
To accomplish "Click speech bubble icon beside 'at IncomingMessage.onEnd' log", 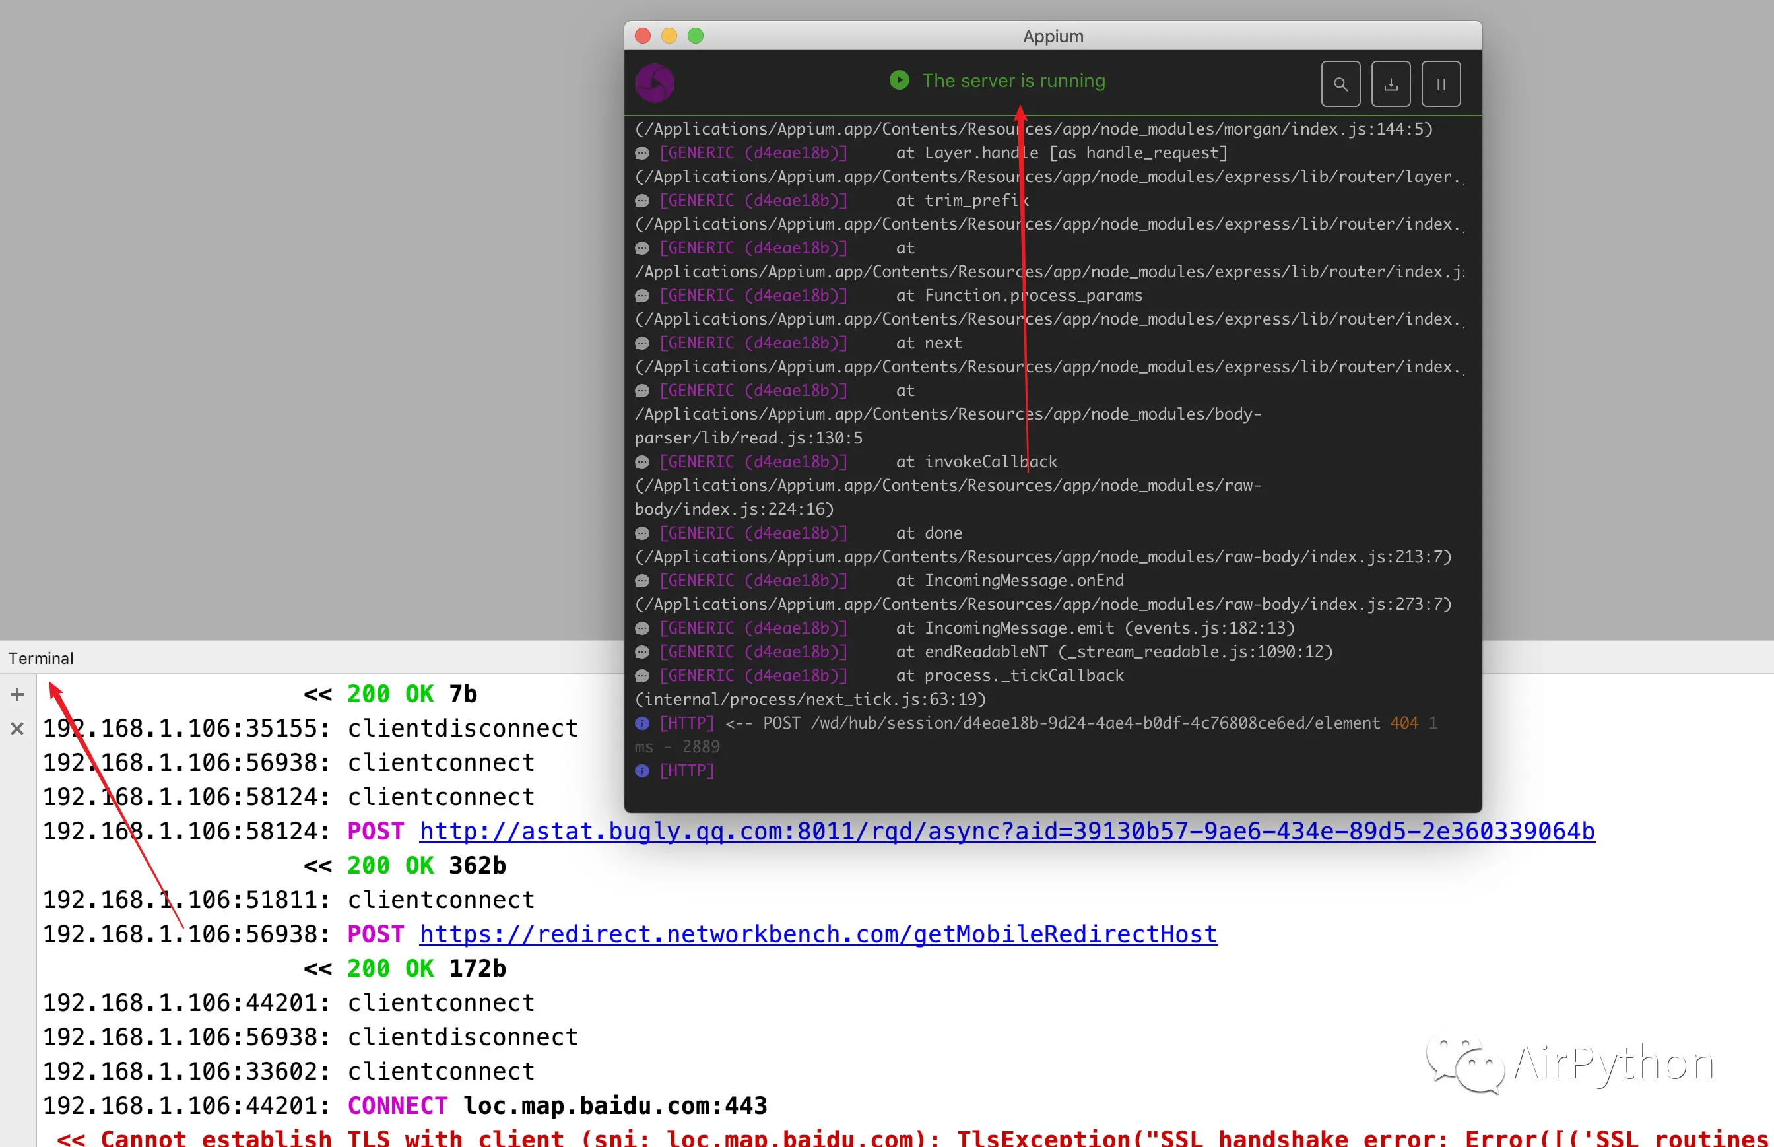I will click(642, 581).
